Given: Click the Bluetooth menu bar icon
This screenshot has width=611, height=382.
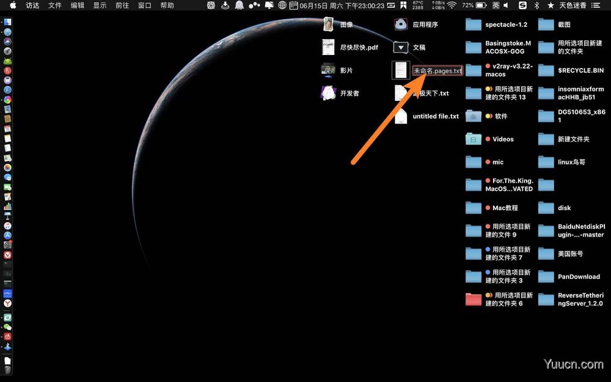Looking at the screenshot, I should pos(536,5).
